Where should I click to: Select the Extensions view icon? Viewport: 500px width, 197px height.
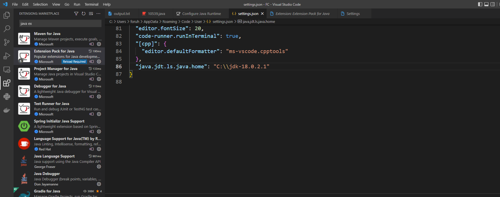click(7, 83)
